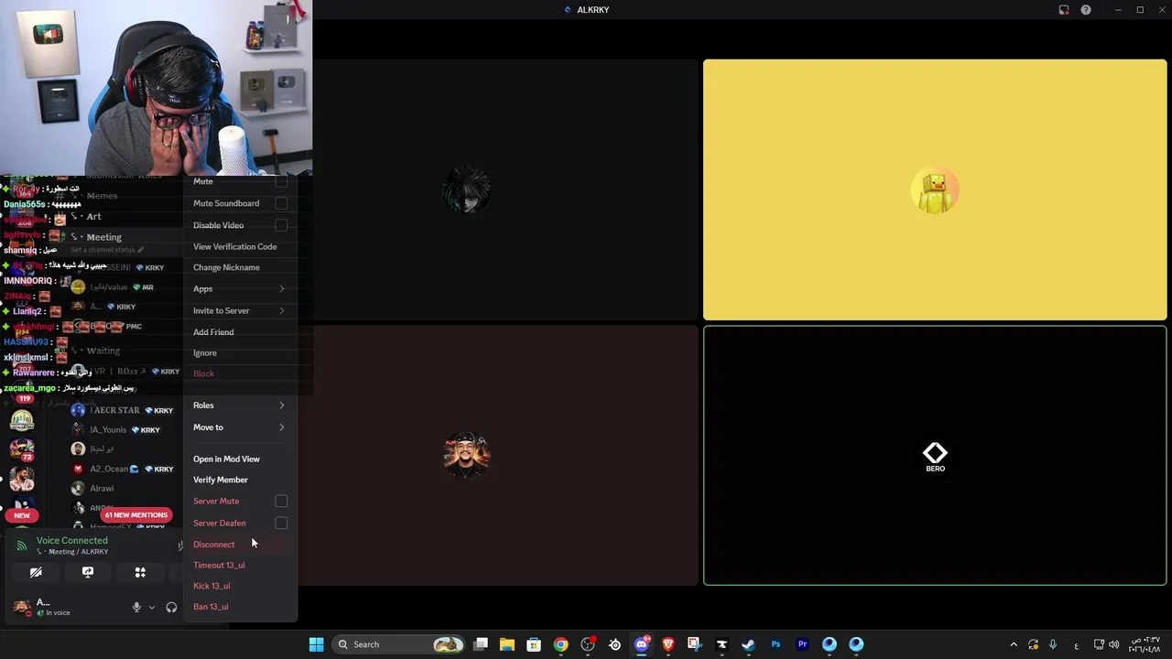
Task: Open Google Chrome from the taskbar
Action: click(560, 644)
